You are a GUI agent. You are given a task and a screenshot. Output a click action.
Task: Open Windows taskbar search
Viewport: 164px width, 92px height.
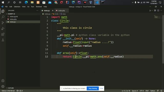pyautogui.click(x=8, y=2)
